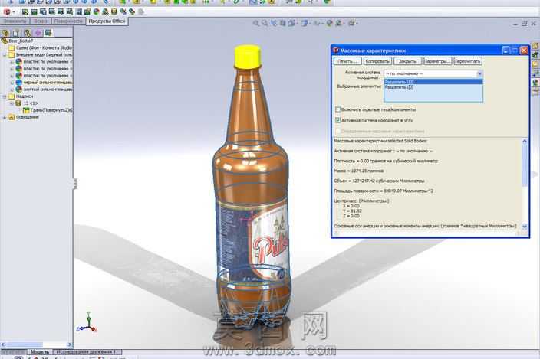Open the View Settings icon
Viewport: 540px width, 359px height.
pyautogui.click(x=351, y=24)
